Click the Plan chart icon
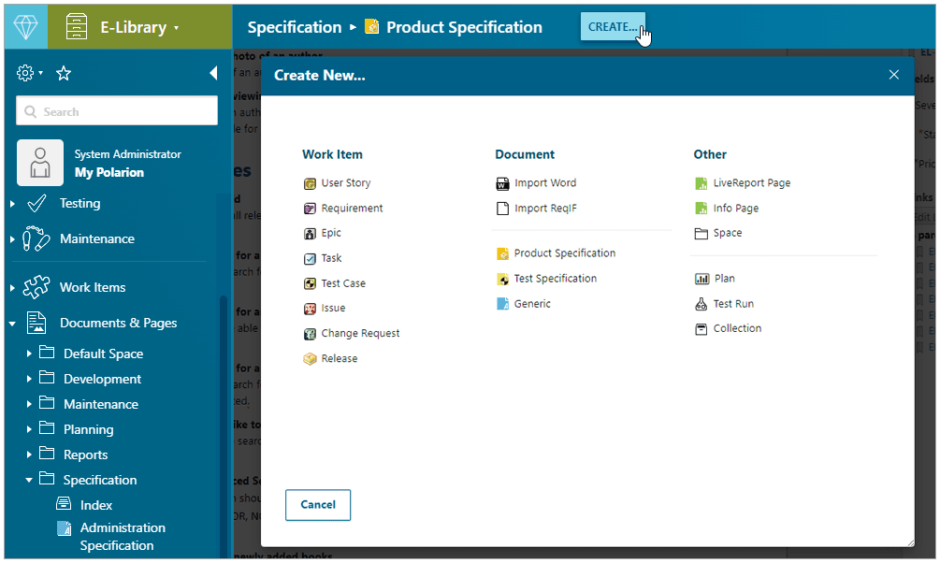The width and height of the screenshot is (940, 563). [701, 279]
